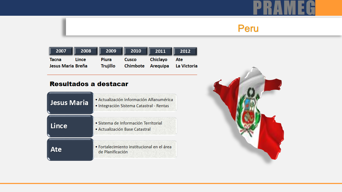342x192 pixels.
Task: Click the PRAMEG logo text
Action: click(284, 8)
